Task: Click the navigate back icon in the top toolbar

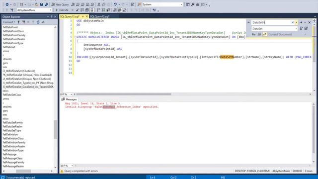Action: 7,4
